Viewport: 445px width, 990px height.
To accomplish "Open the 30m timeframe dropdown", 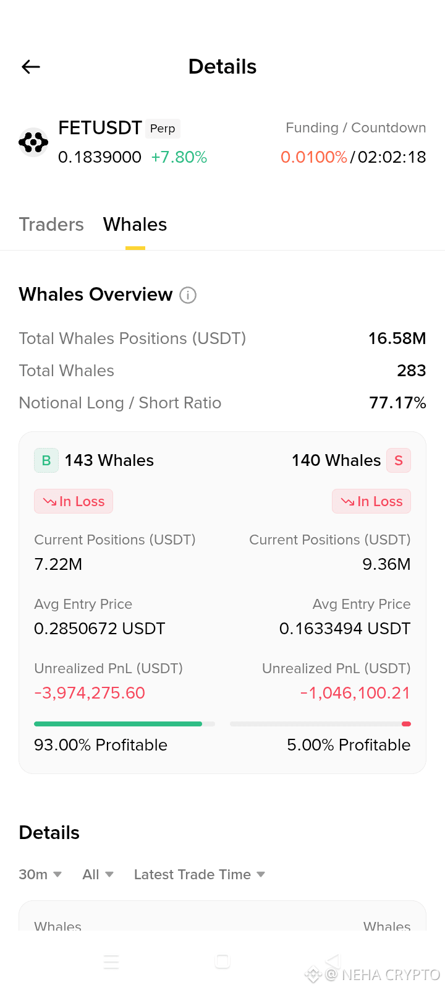I will click(40, 874).
